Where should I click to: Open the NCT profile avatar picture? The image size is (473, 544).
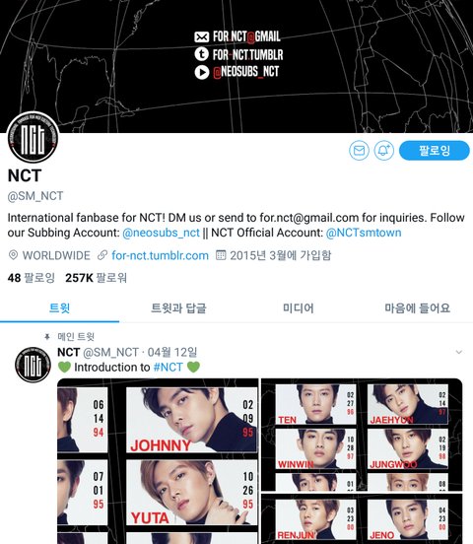[x=33, y=137]
